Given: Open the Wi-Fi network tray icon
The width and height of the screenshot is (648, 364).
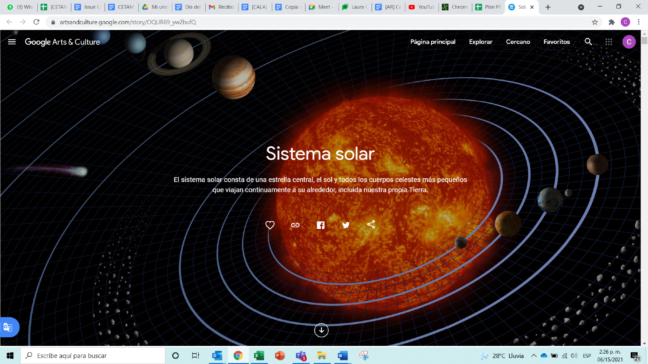Looking at the screenshot, I should [x=565, y=356].
